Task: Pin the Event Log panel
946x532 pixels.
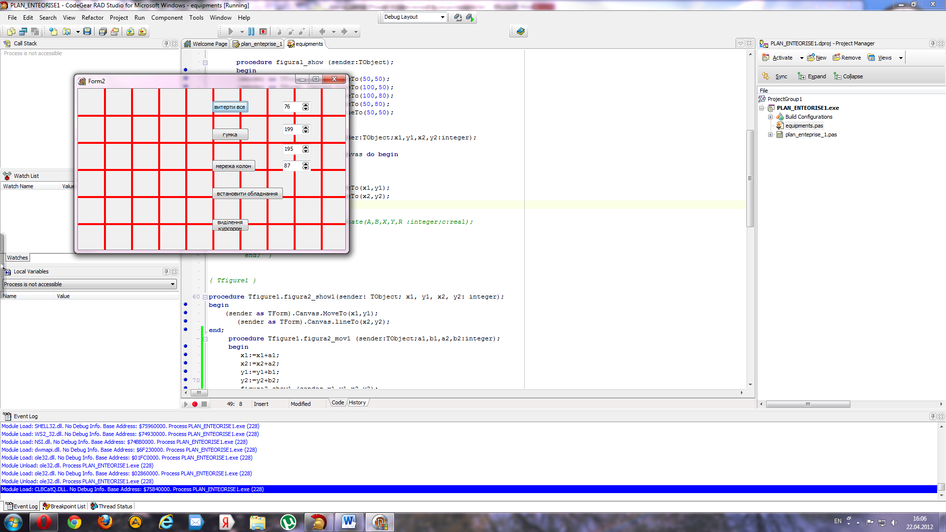Action: click(933, 416)
